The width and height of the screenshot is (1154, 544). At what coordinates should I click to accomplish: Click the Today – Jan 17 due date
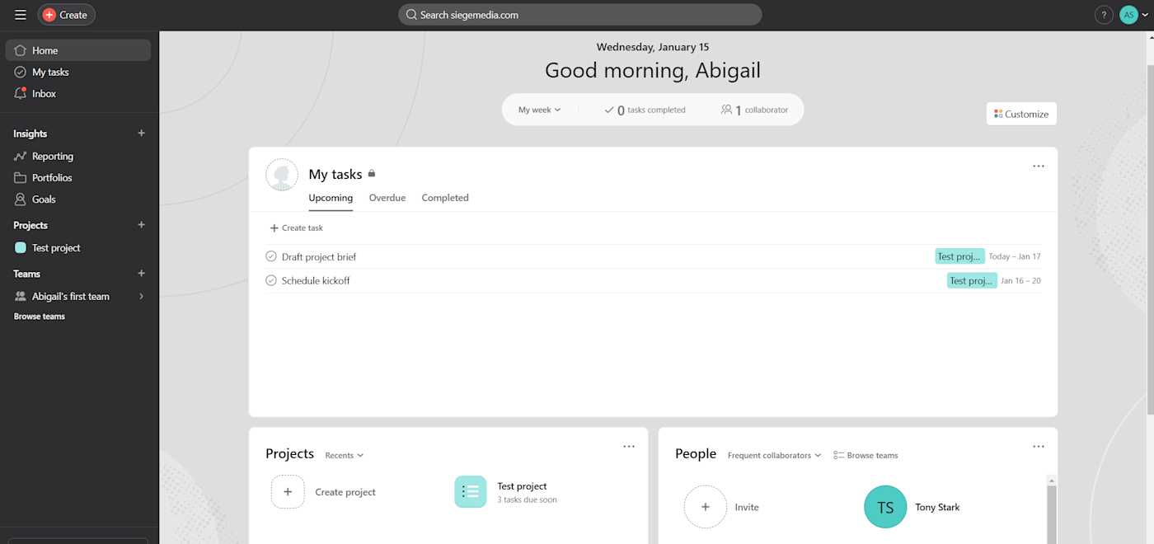(x=1015, y=256)
